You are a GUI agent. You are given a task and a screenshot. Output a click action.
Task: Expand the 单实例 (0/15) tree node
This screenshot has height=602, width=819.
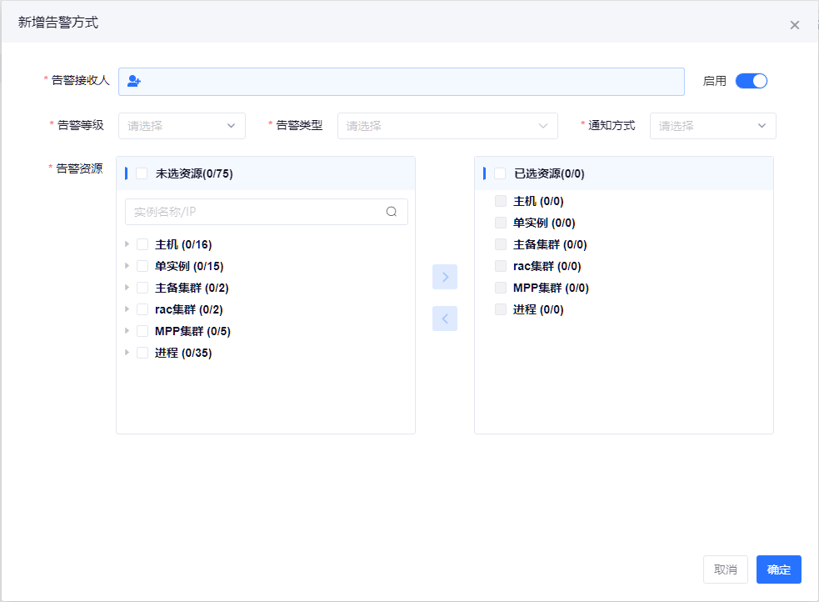pyautogui.click(x=127, y=266)
